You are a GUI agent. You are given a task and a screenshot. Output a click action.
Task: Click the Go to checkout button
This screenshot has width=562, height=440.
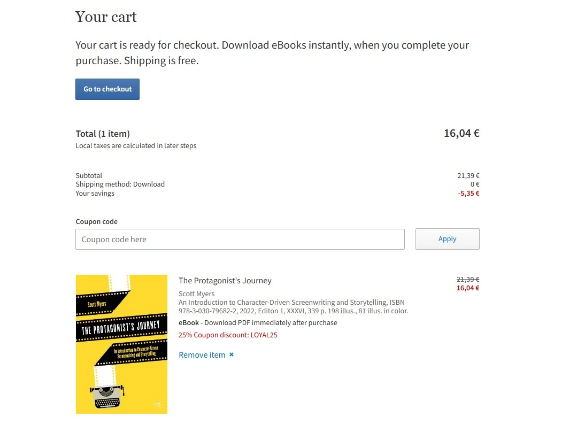point(107,89)
